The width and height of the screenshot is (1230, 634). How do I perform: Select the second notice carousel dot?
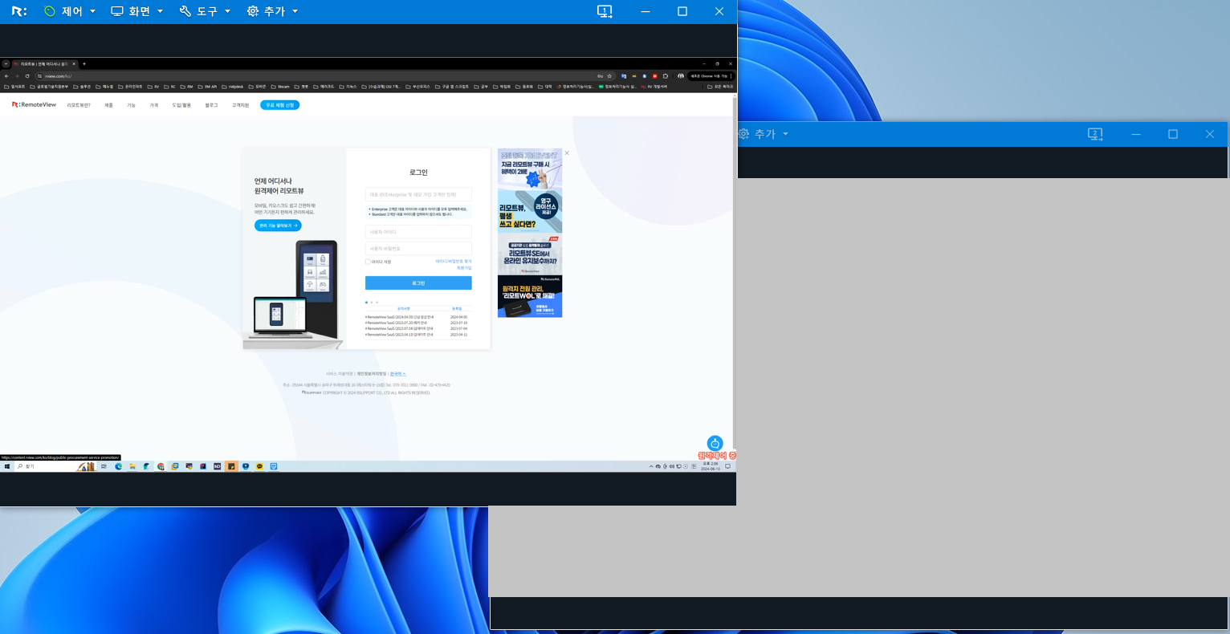[x=372, y=303]
